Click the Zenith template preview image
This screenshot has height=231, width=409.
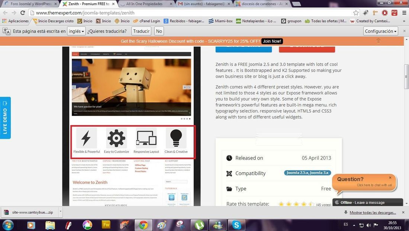(132, 126)
